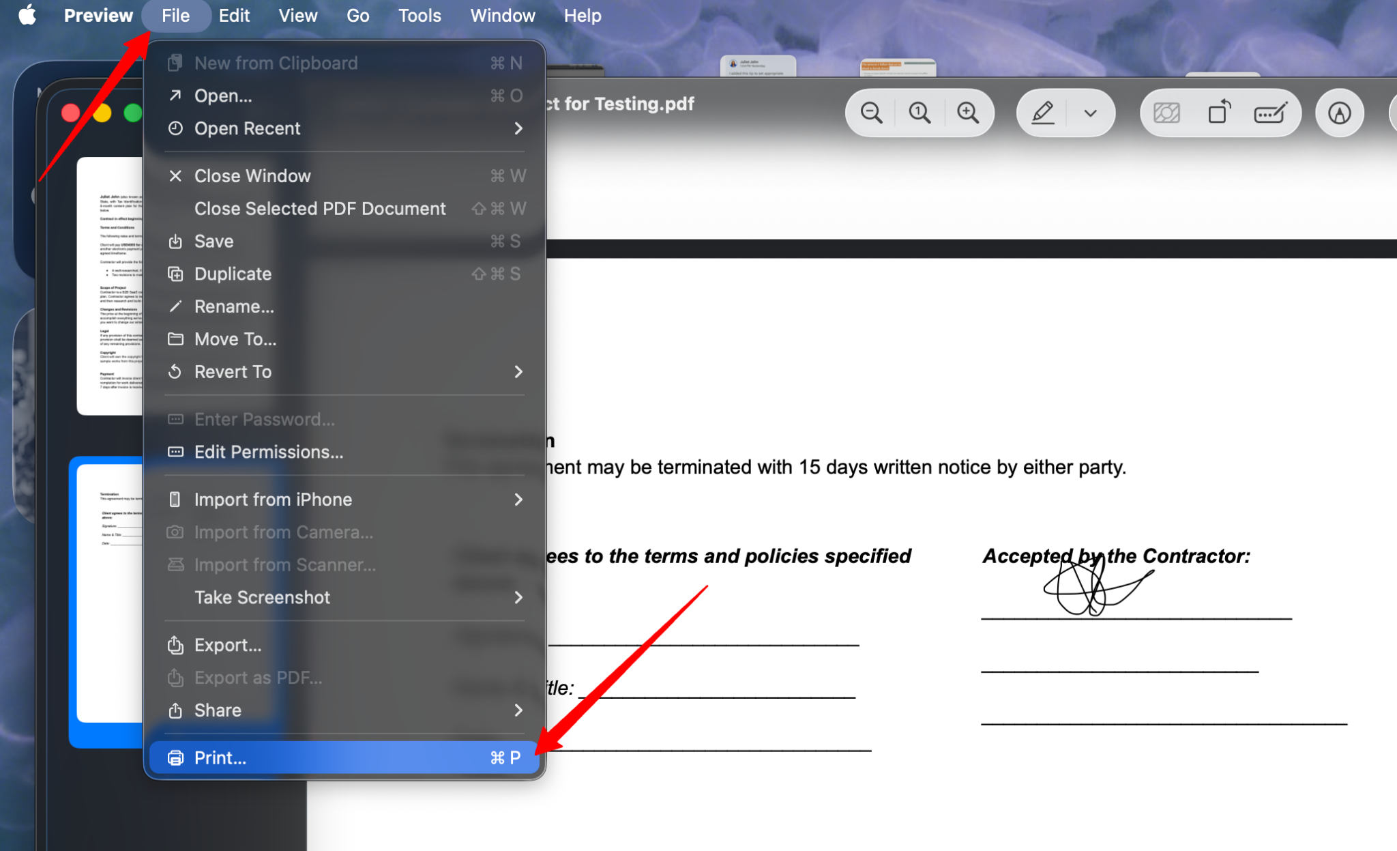Choose Close Window

(344, 176)
